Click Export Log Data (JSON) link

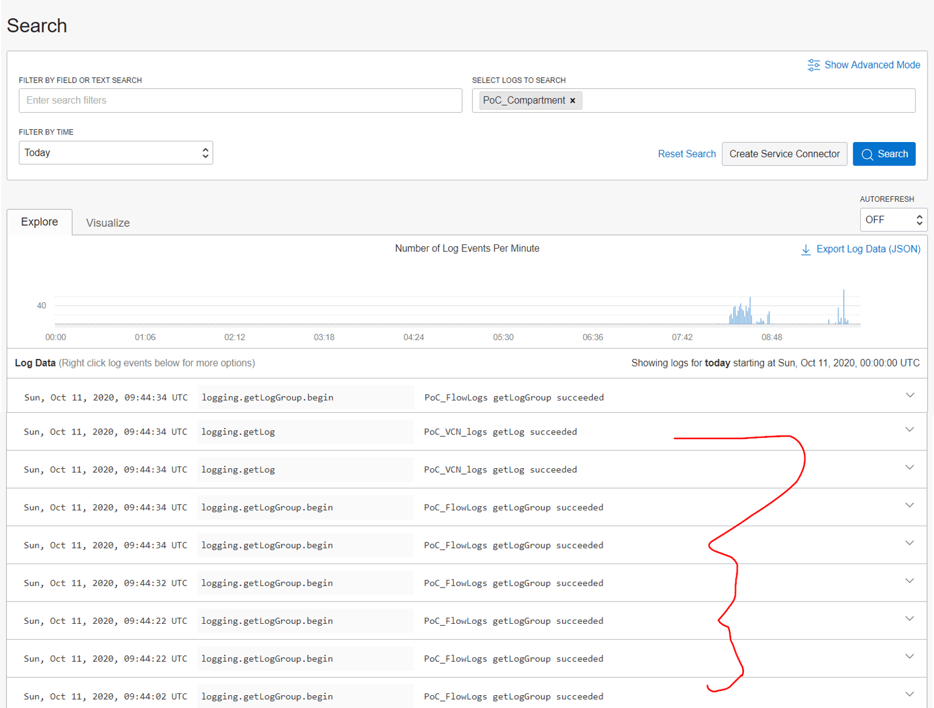[868, 249]
